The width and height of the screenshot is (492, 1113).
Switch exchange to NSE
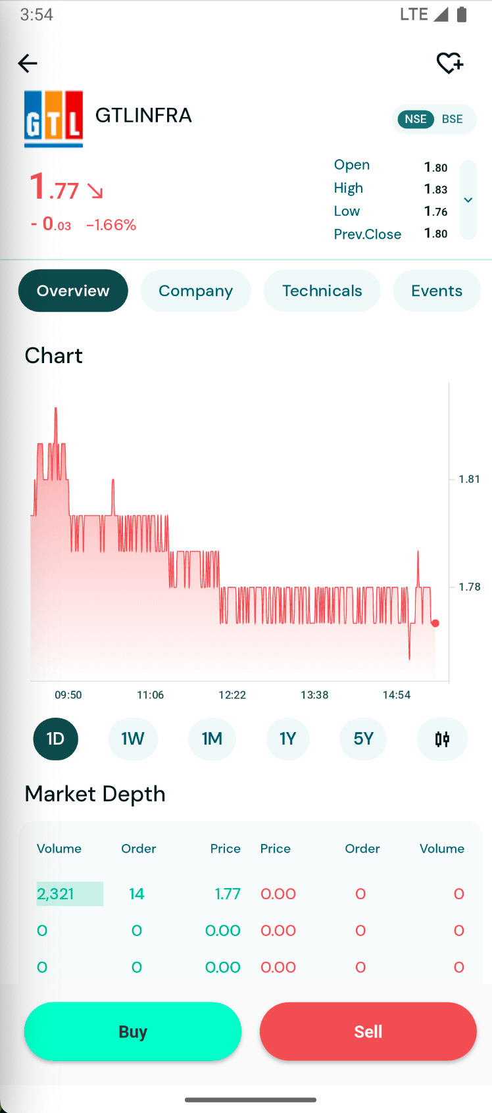point(416,119)
